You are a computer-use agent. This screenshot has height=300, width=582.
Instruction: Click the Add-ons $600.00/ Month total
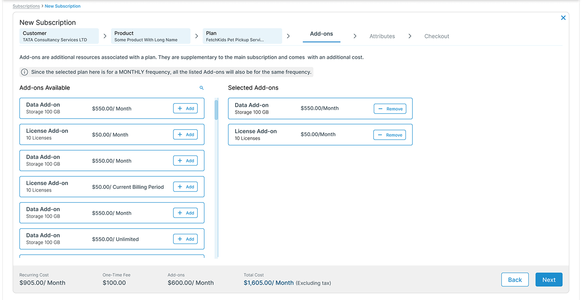[190, 283]
